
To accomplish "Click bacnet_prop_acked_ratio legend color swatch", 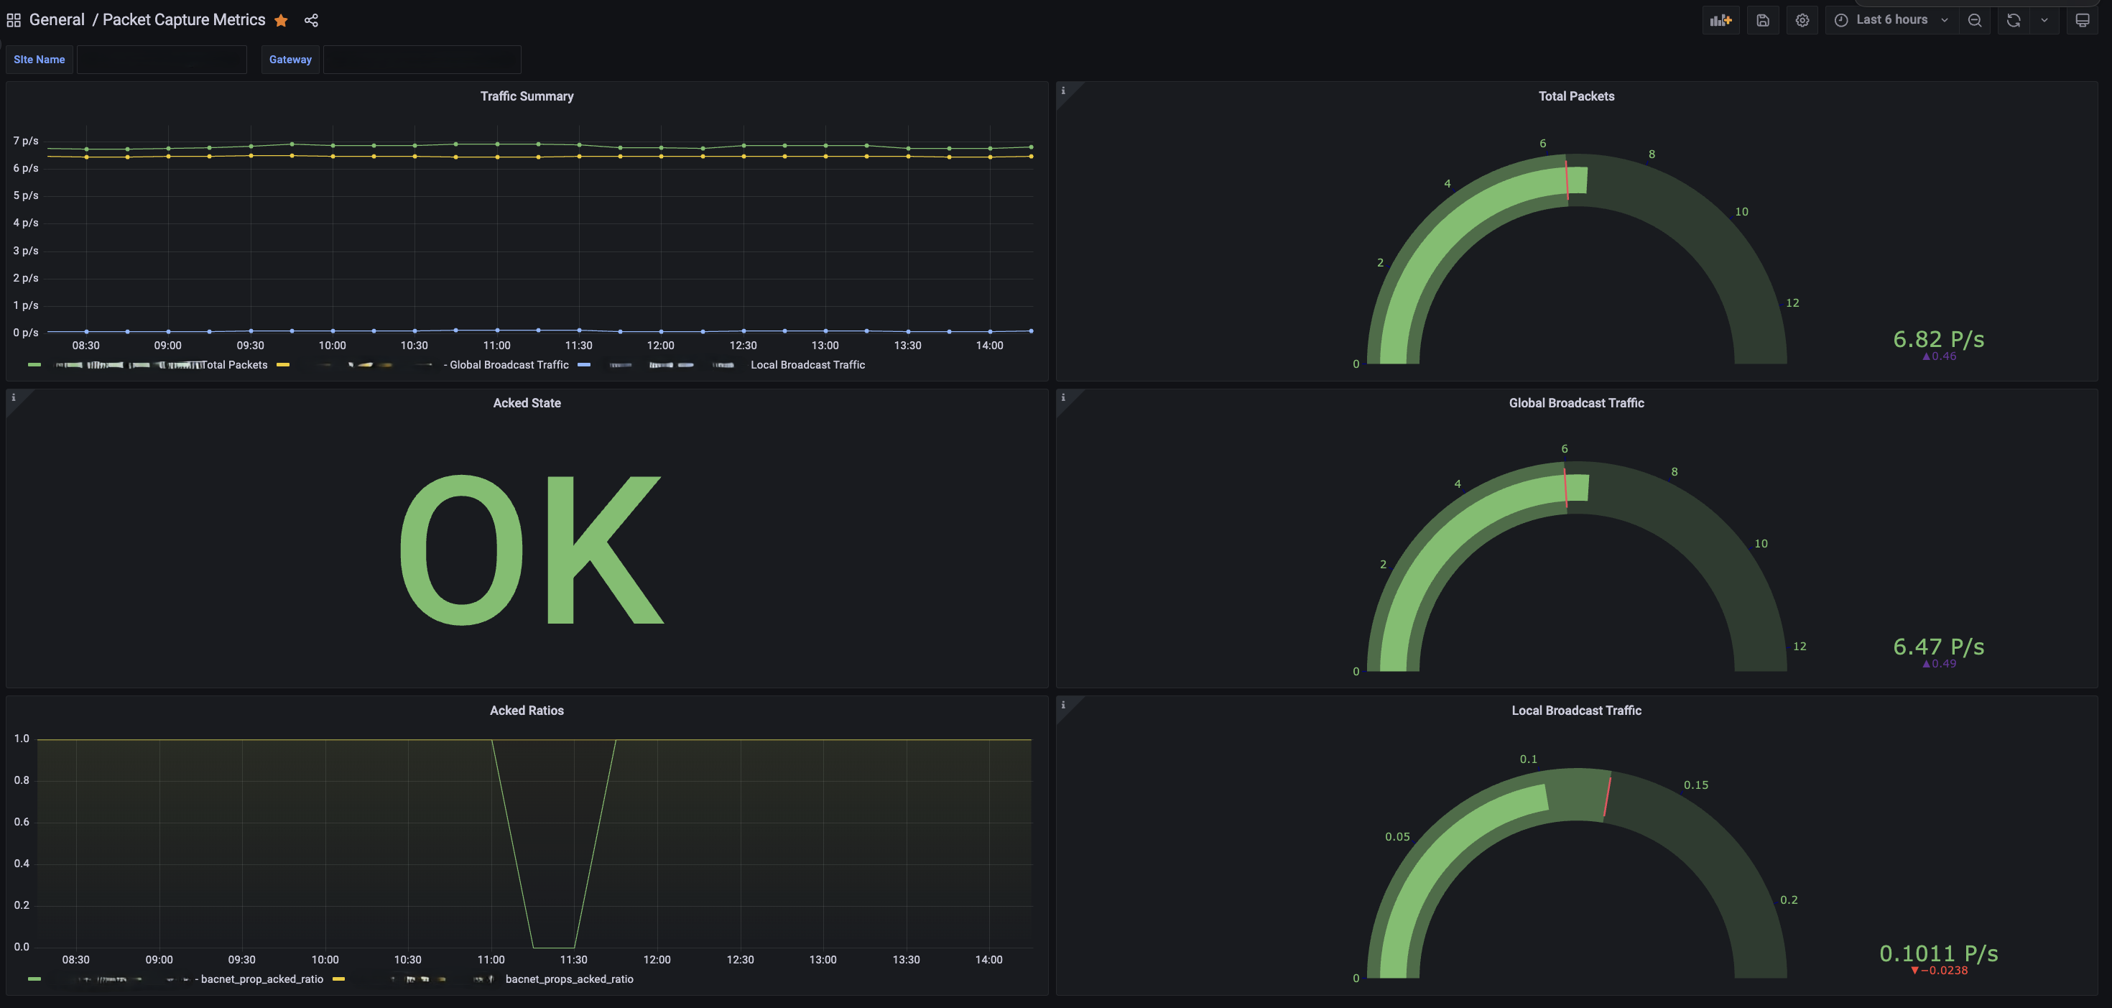I will [x=34, y=979].
